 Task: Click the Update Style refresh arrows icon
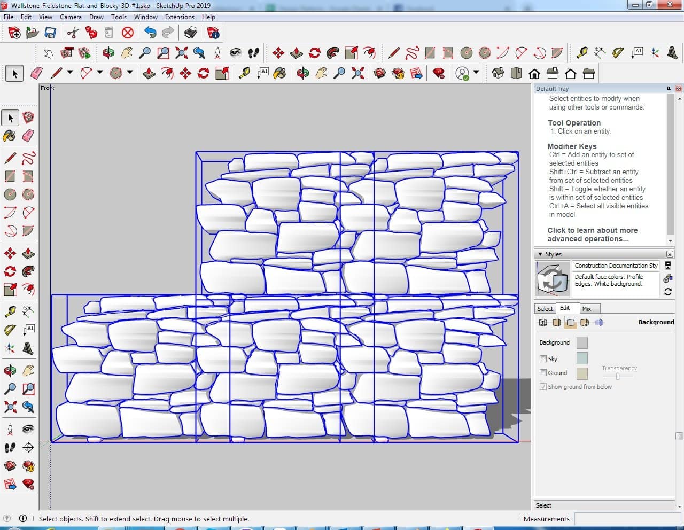(668, 292)
